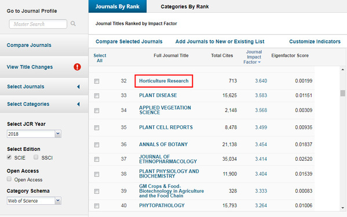347x217 pixels.
Task: Tick the checkbox for PLANT CELL REPORTS
Action: pyautogui.click(x=97, y=128)
